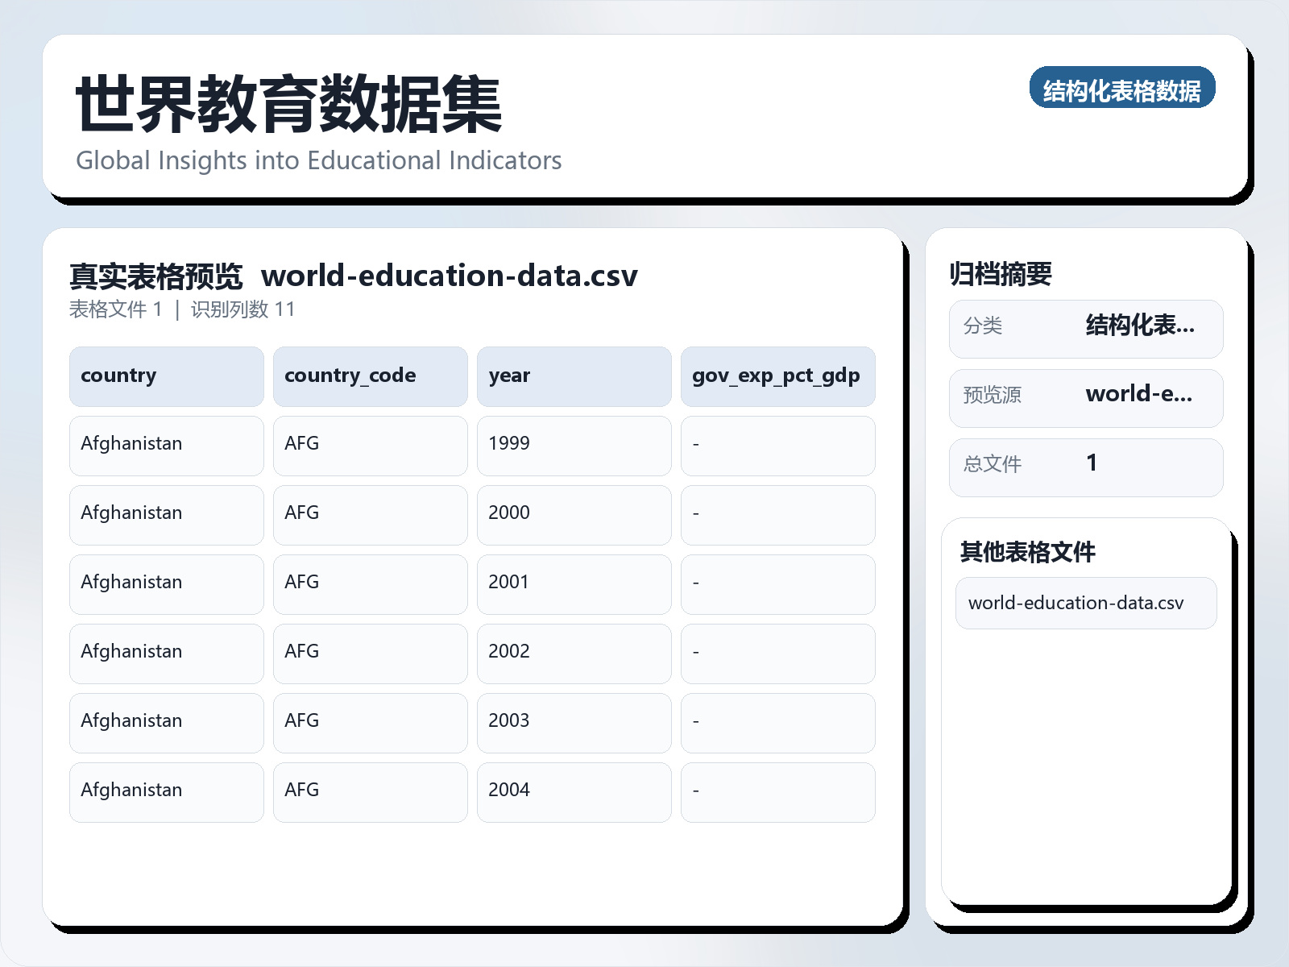Click the 总文件 count value 1

point(1092,463)
